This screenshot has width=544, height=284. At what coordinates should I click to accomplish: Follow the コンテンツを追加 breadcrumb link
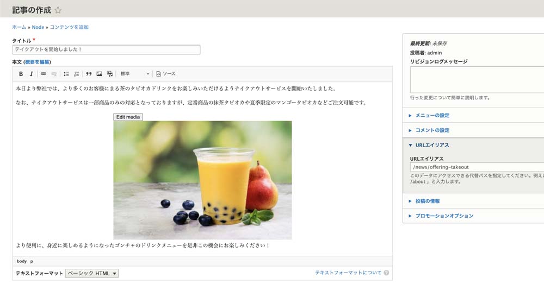(x=69, y=27)
